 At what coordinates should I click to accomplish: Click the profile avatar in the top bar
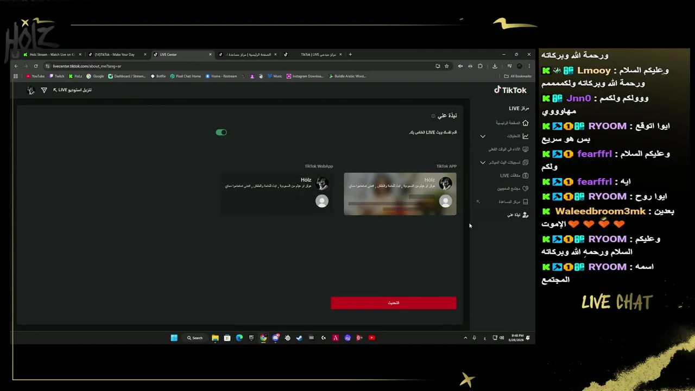[31, 90]
